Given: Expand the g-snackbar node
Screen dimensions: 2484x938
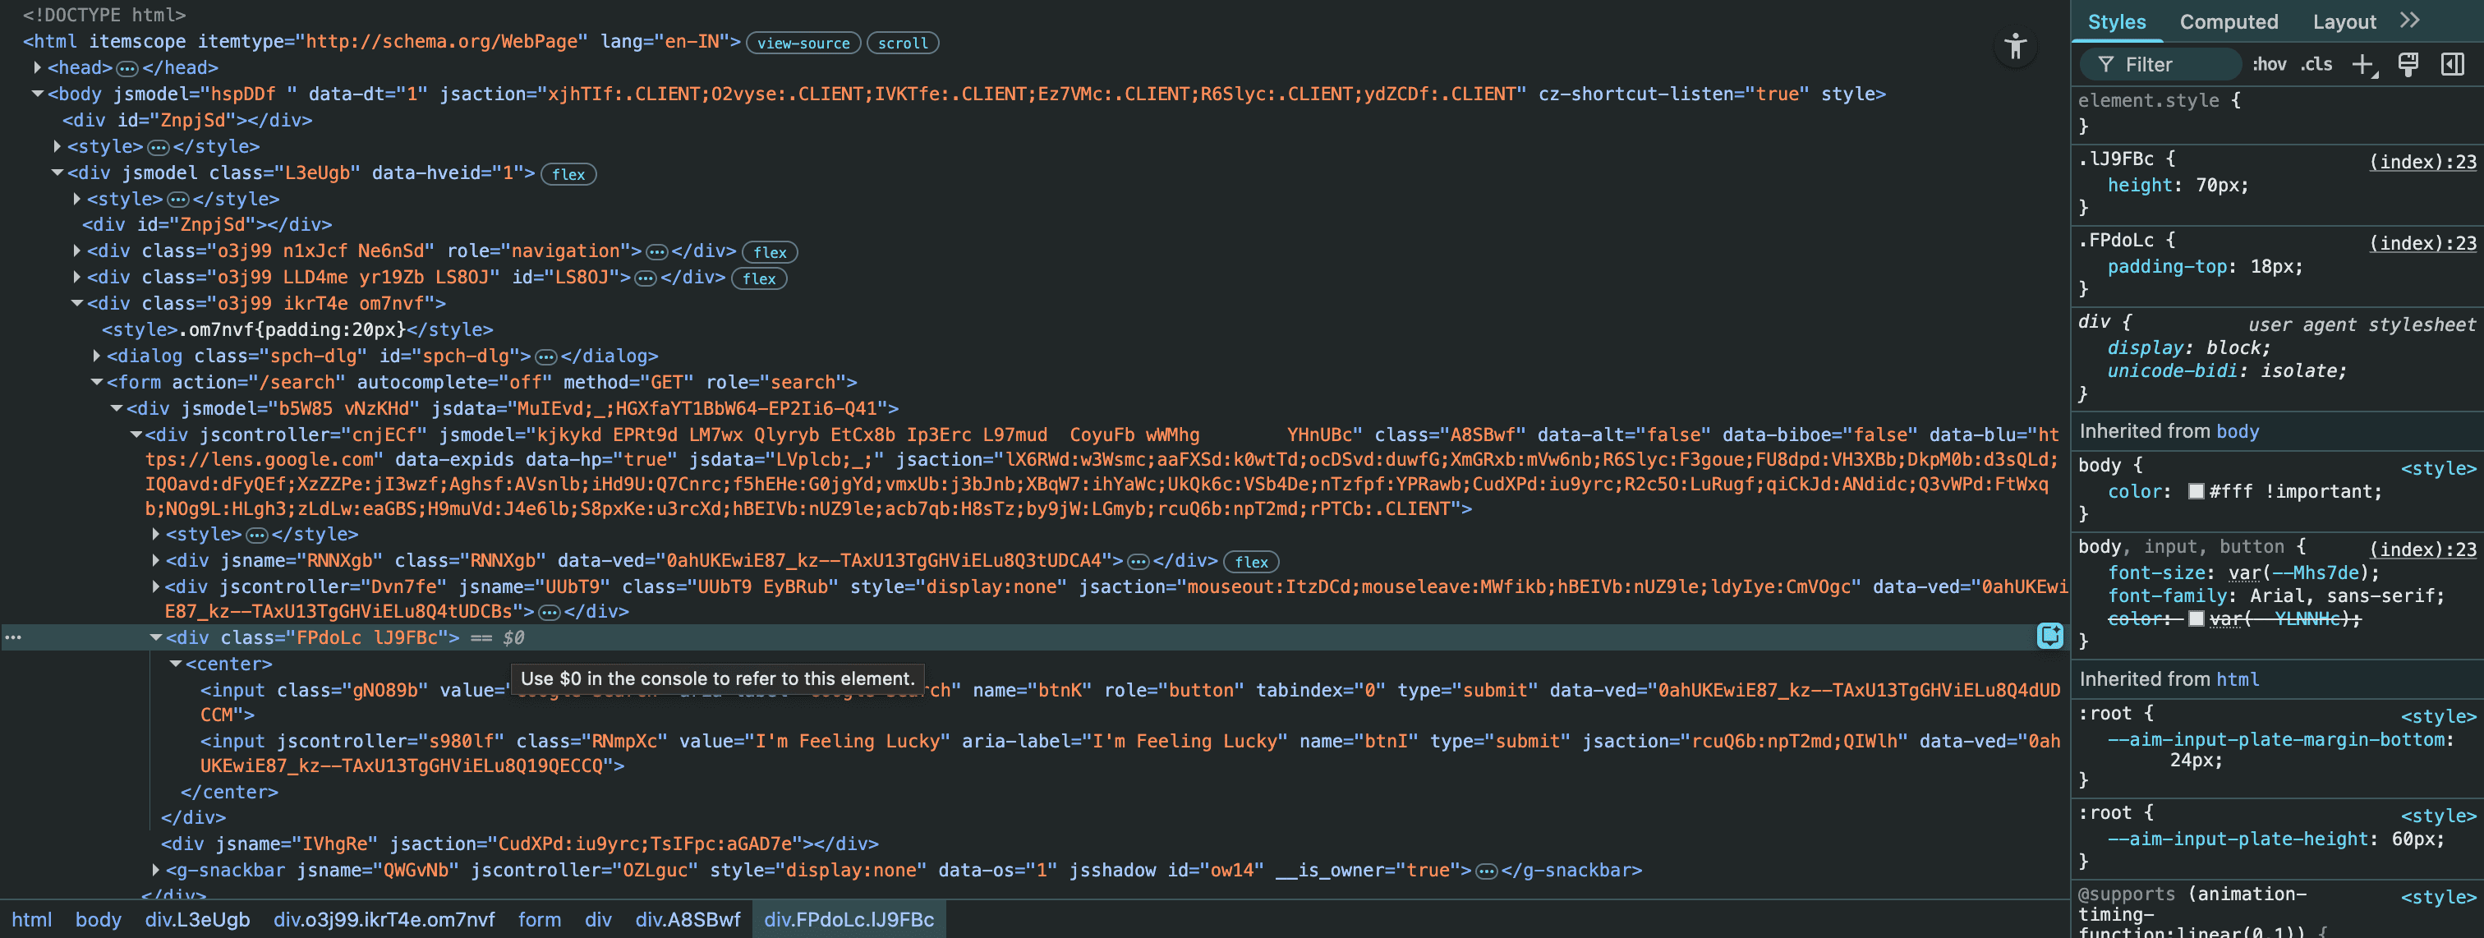Looking at the screenshot, I should click(x=155, y=870).
